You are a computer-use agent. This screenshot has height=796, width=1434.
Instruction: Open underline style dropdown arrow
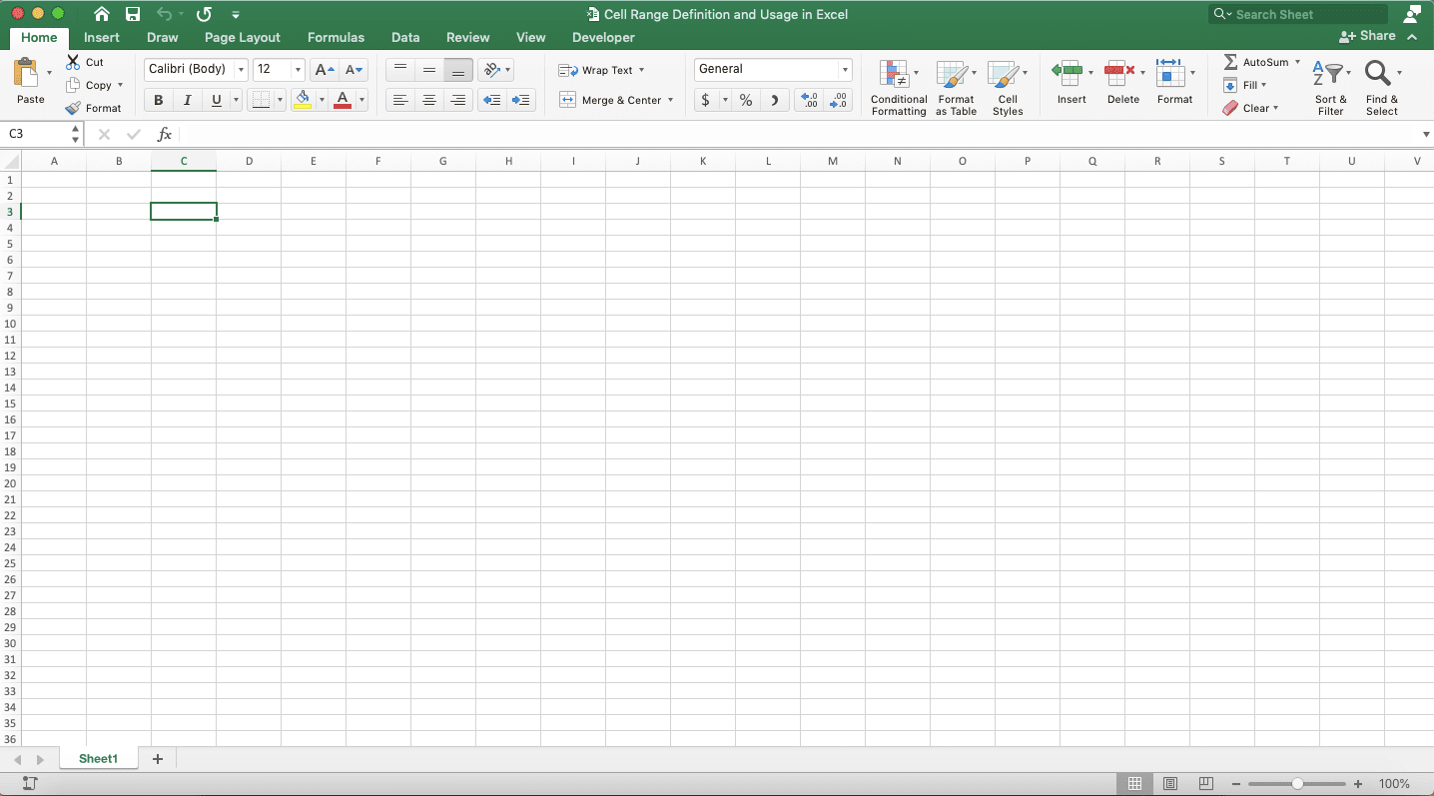pyautogui.click(x=237, y=100)
